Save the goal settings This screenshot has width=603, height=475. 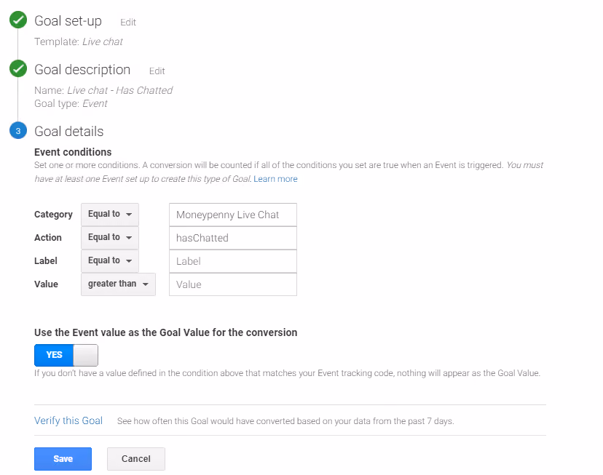click(63, 459)
